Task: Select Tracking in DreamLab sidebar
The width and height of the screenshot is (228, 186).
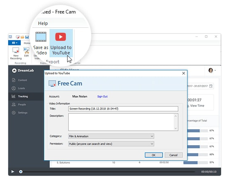Action: pyautogui.click(x=26, y=96)
